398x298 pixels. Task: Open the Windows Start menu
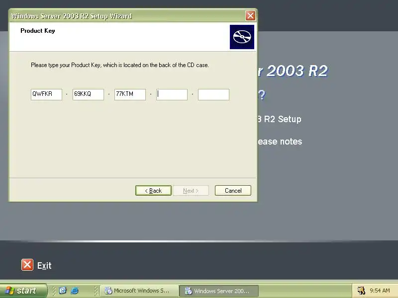(23, 291)
